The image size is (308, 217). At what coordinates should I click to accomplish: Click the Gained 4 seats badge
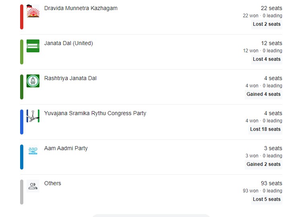pos(263,94)
